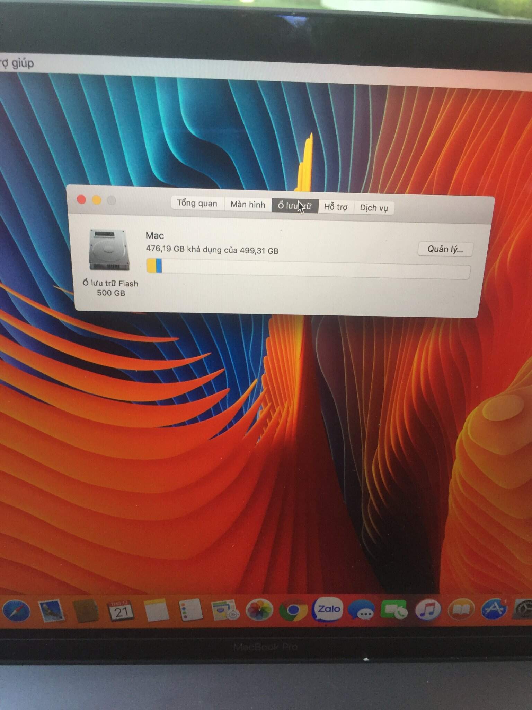
Task: Switch to the Màn hình tab
Action: [x=248, y=205]
